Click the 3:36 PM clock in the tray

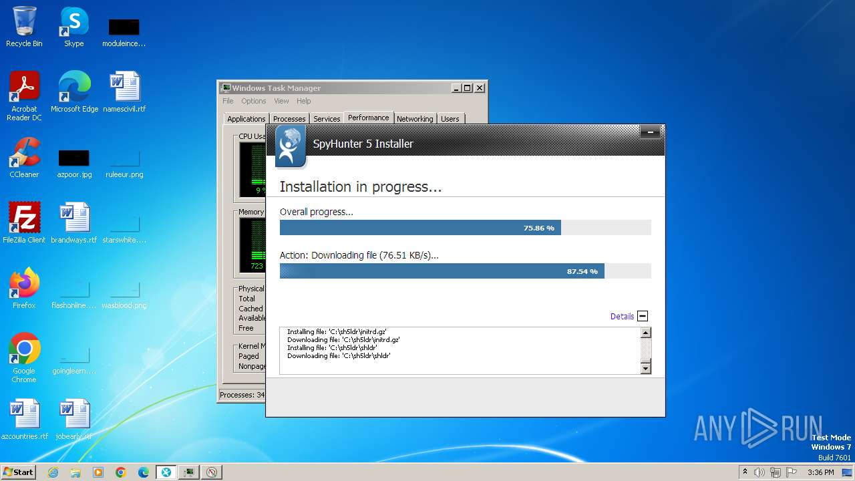coord(820,472)
